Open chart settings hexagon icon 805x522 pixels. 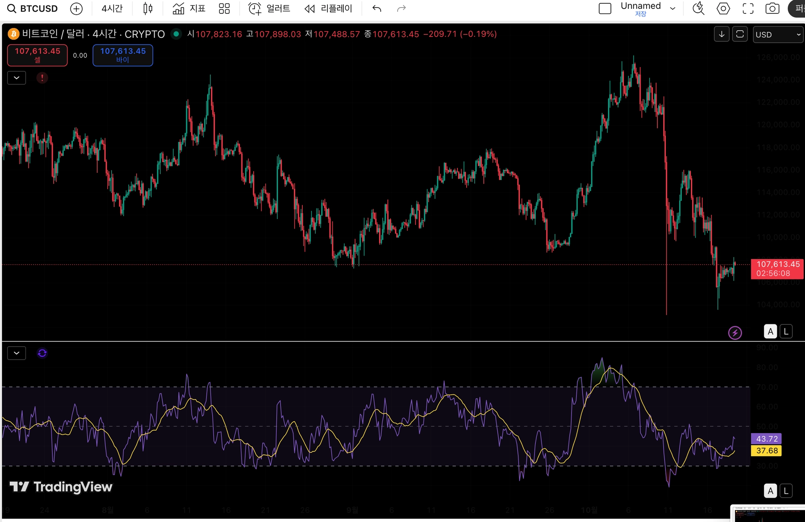pos(723,8)
